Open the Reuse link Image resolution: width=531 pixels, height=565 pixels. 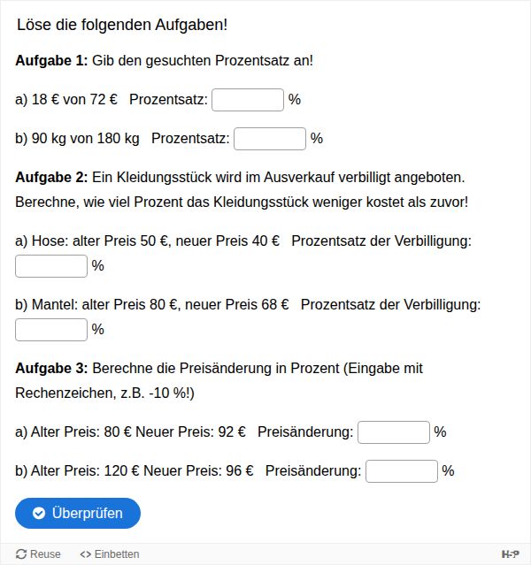click(x=38, y=554)
